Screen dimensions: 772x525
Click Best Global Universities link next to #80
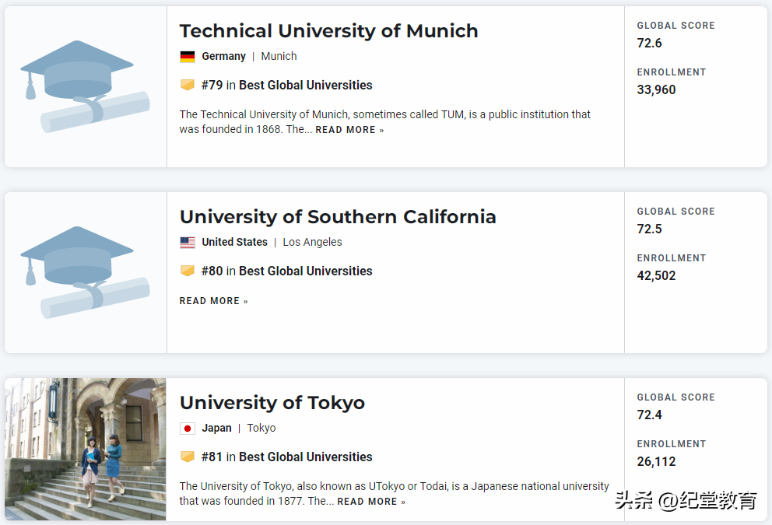click(x=305, y=271)
